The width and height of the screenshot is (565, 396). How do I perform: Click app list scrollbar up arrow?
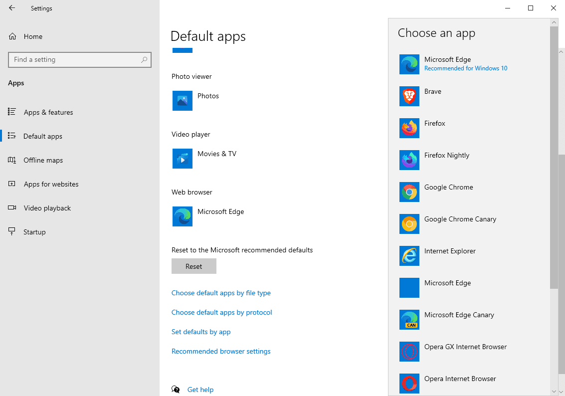(554, 22)
